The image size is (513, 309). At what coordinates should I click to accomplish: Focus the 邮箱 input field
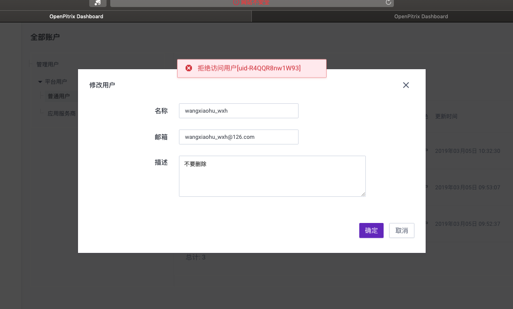point(238,137)
